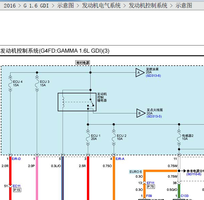The height and width of the screenshot is (200, 204).
Task: Click the 2.0R wire label
Action: point(5,166)
